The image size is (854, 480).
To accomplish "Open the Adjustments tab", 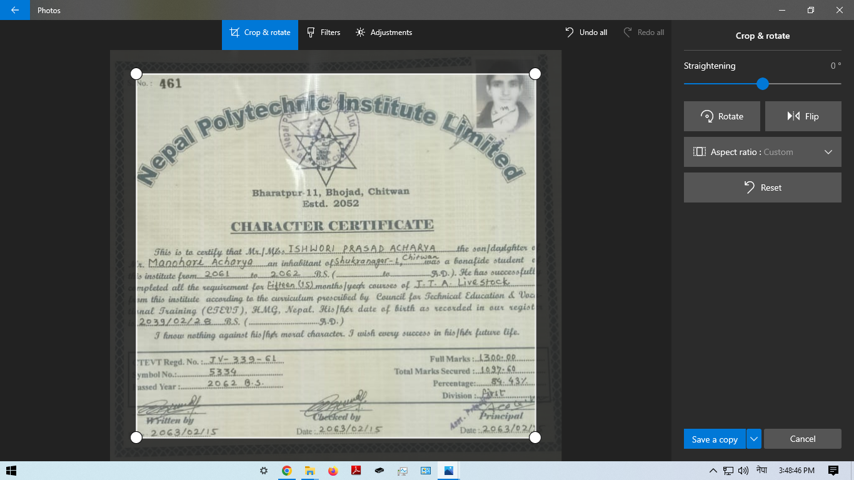I will pyautogui.click(x=384, y=32).
